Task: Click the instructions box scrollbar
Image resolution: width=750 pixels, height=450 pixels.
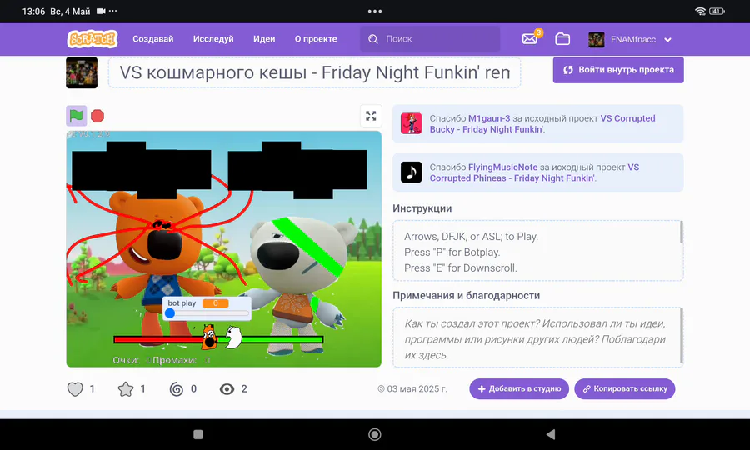Action: point(681,232)
